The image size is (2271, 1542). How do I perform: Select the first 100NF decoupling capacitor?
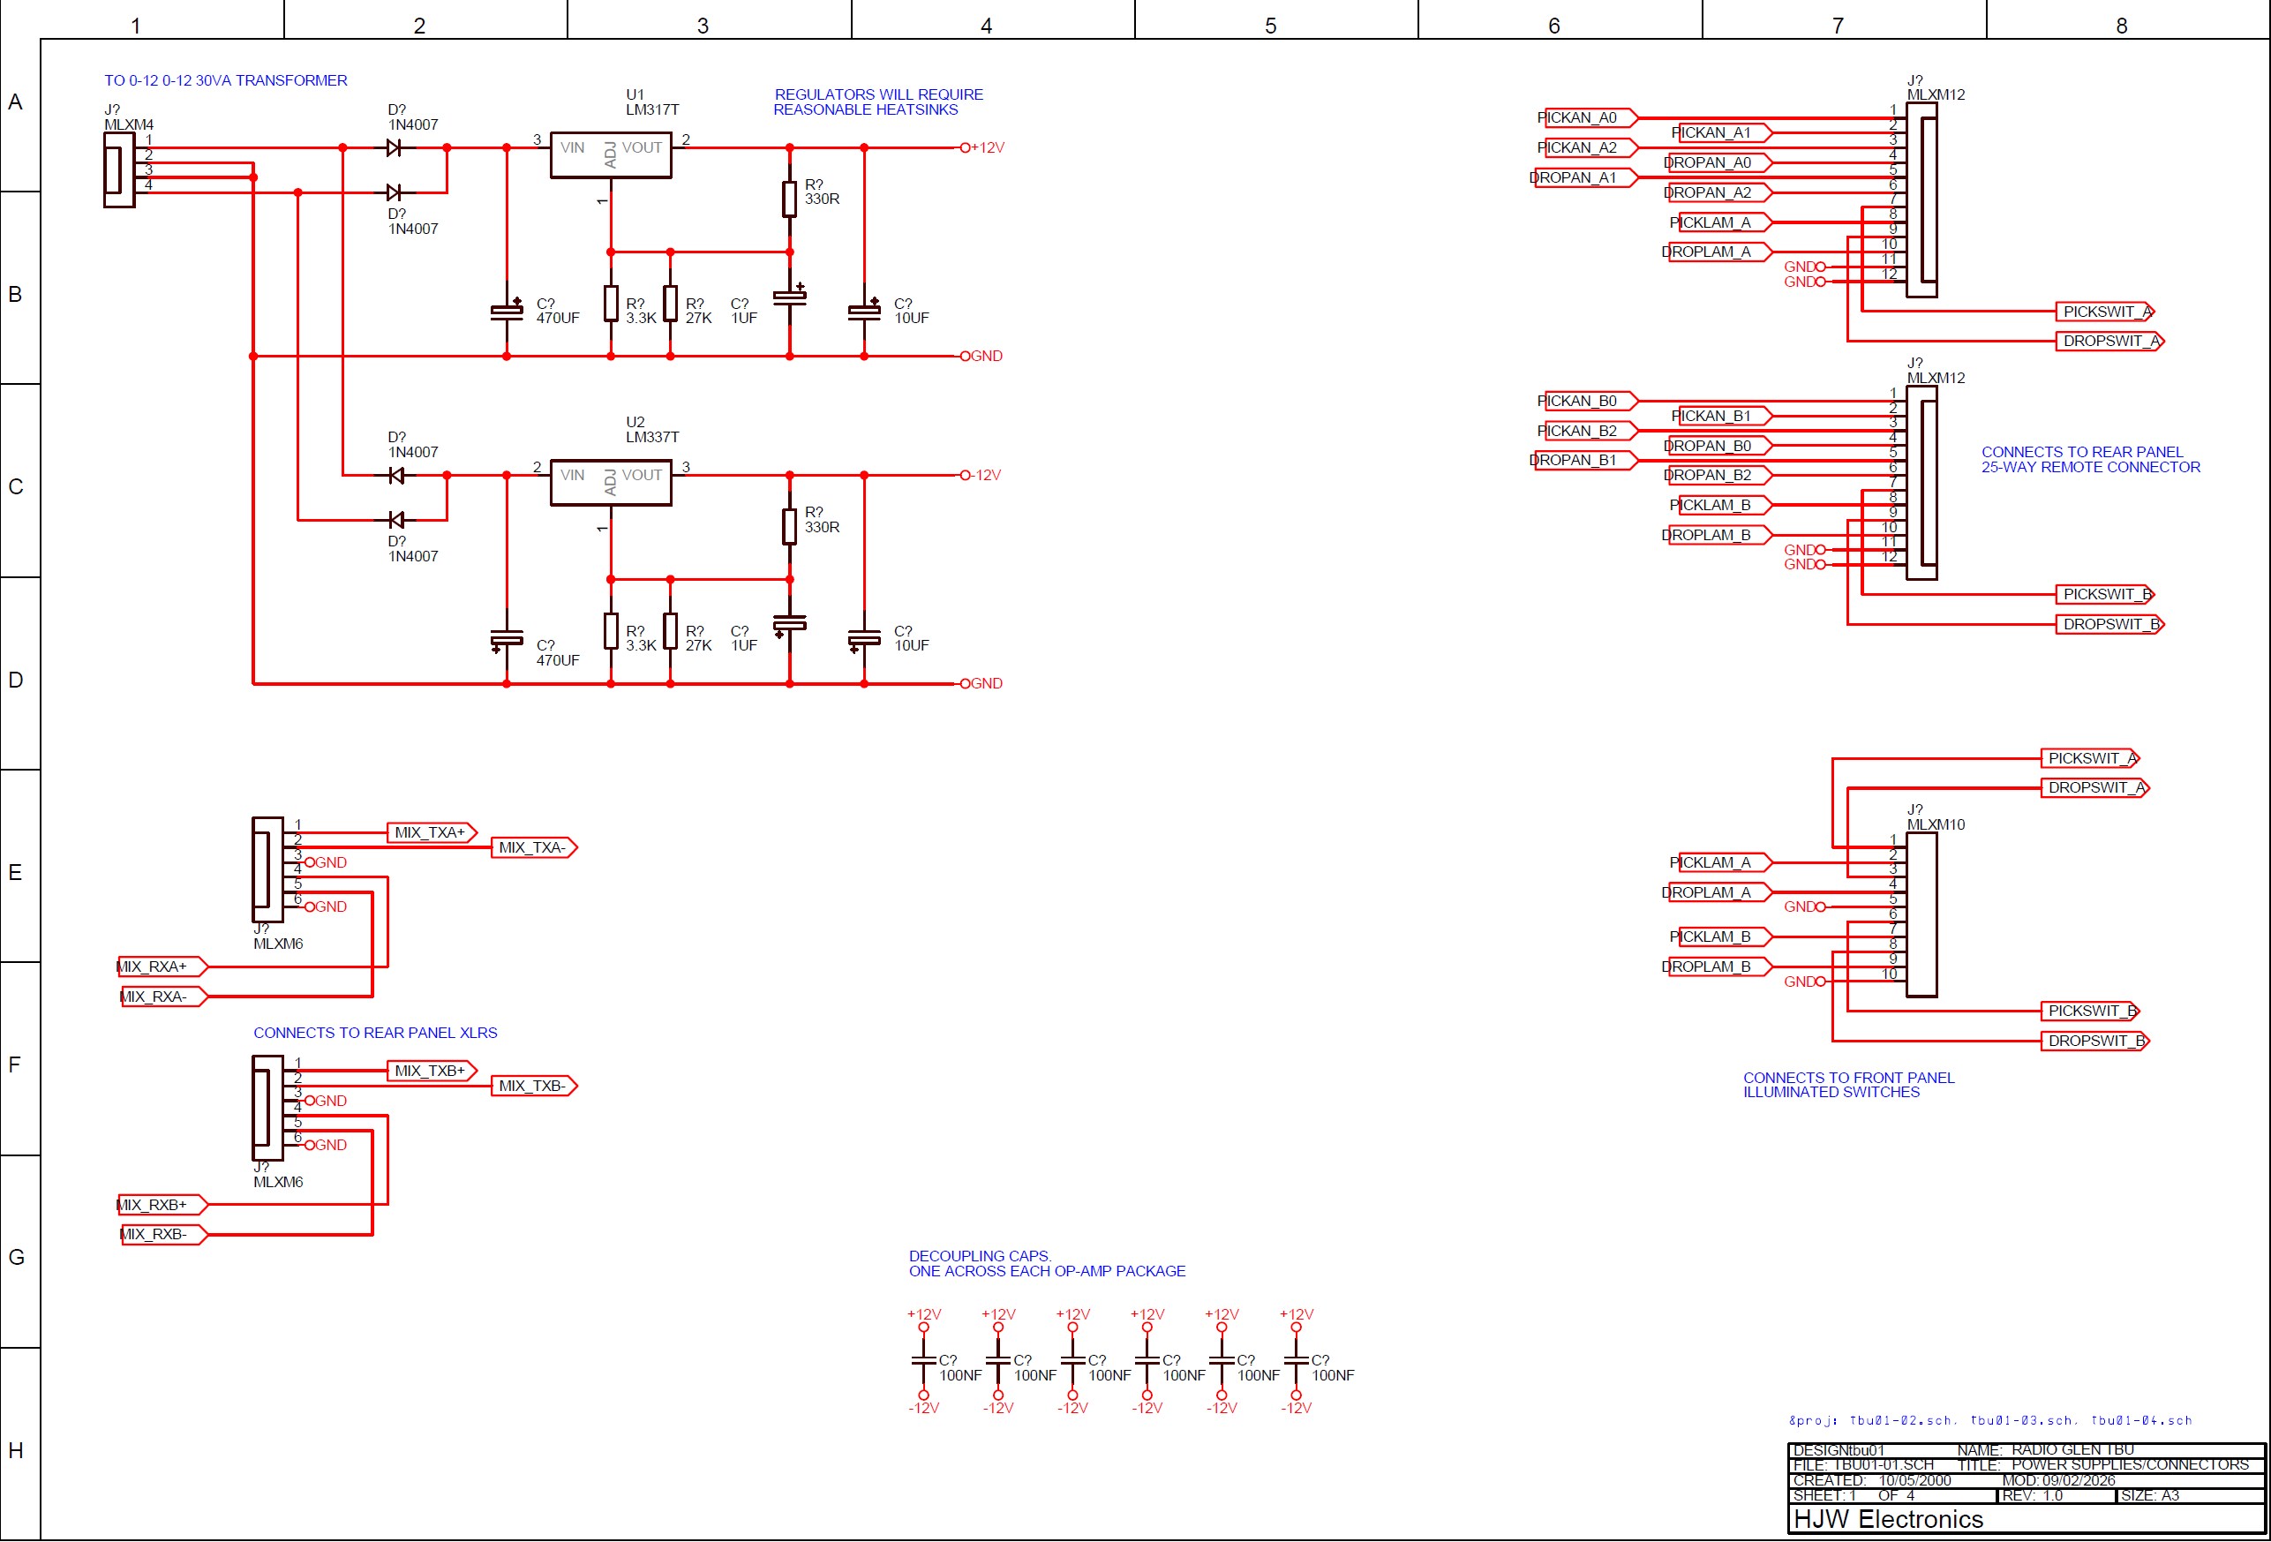coord(923,1360)
